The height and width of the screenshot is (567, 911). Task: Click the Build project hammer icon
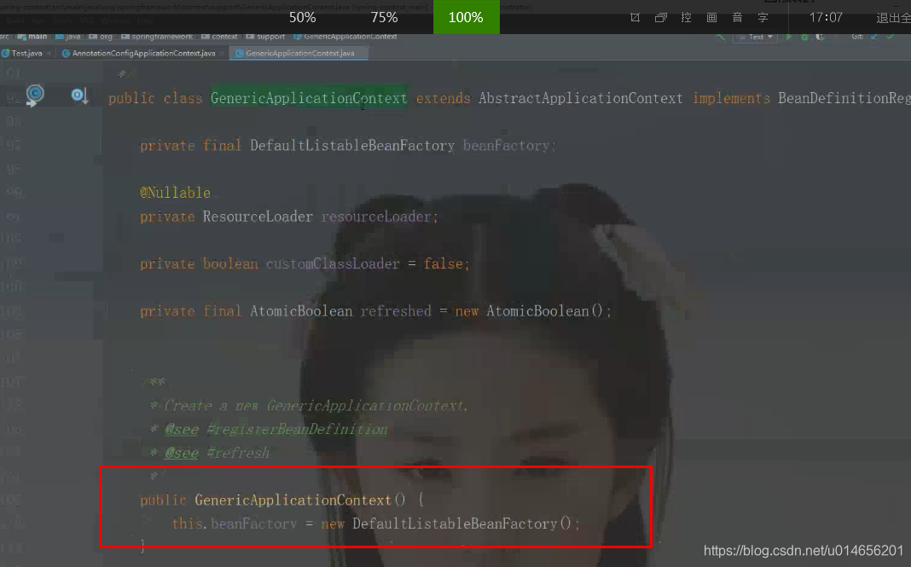coord(721,37)
